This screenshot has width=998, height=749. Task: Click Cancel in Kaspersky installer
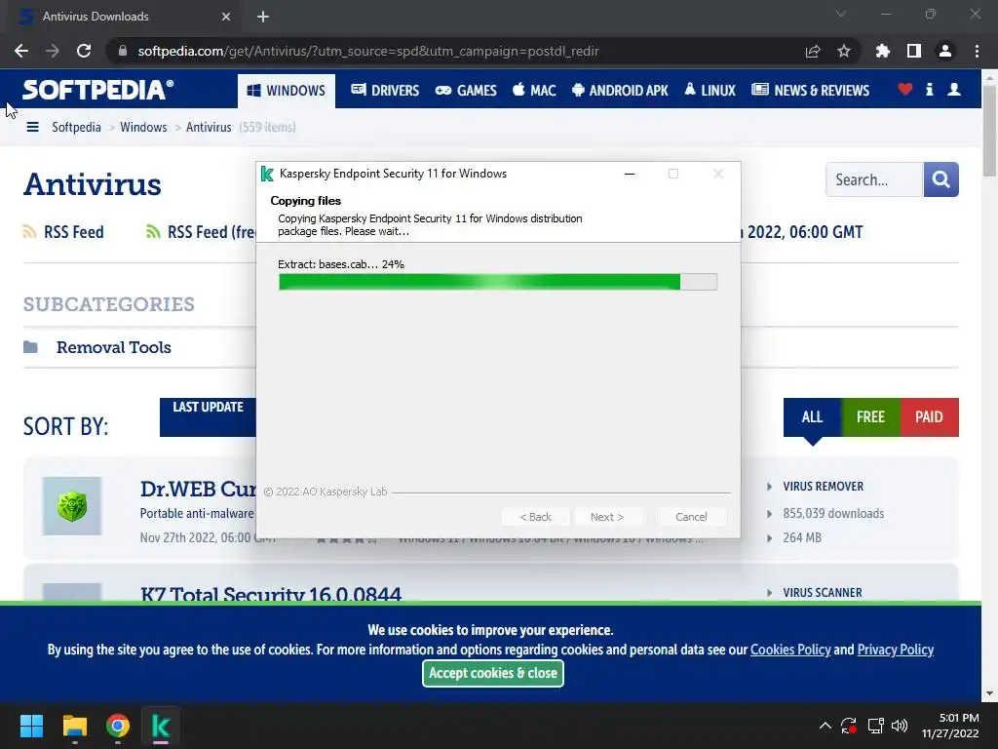(691, 517)
